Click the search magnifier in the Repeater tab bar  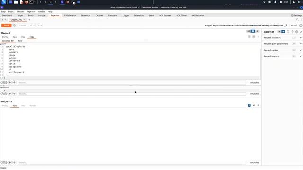[x=297, y=20]
